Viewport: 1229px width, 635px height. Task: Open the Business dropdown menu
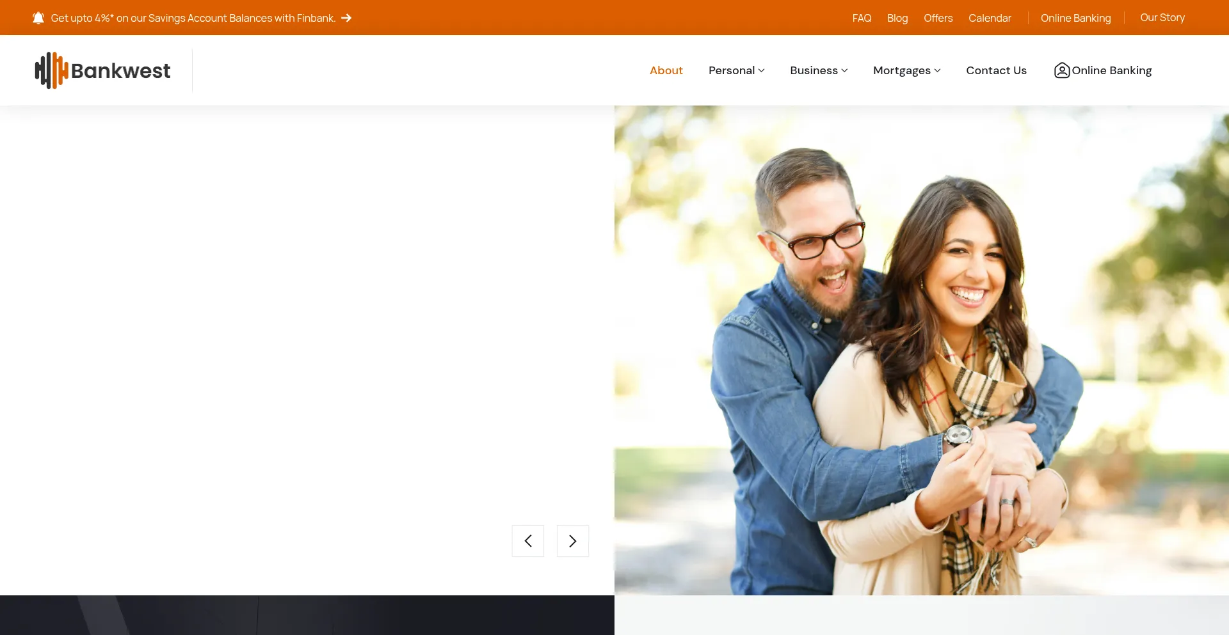point(818,70)
